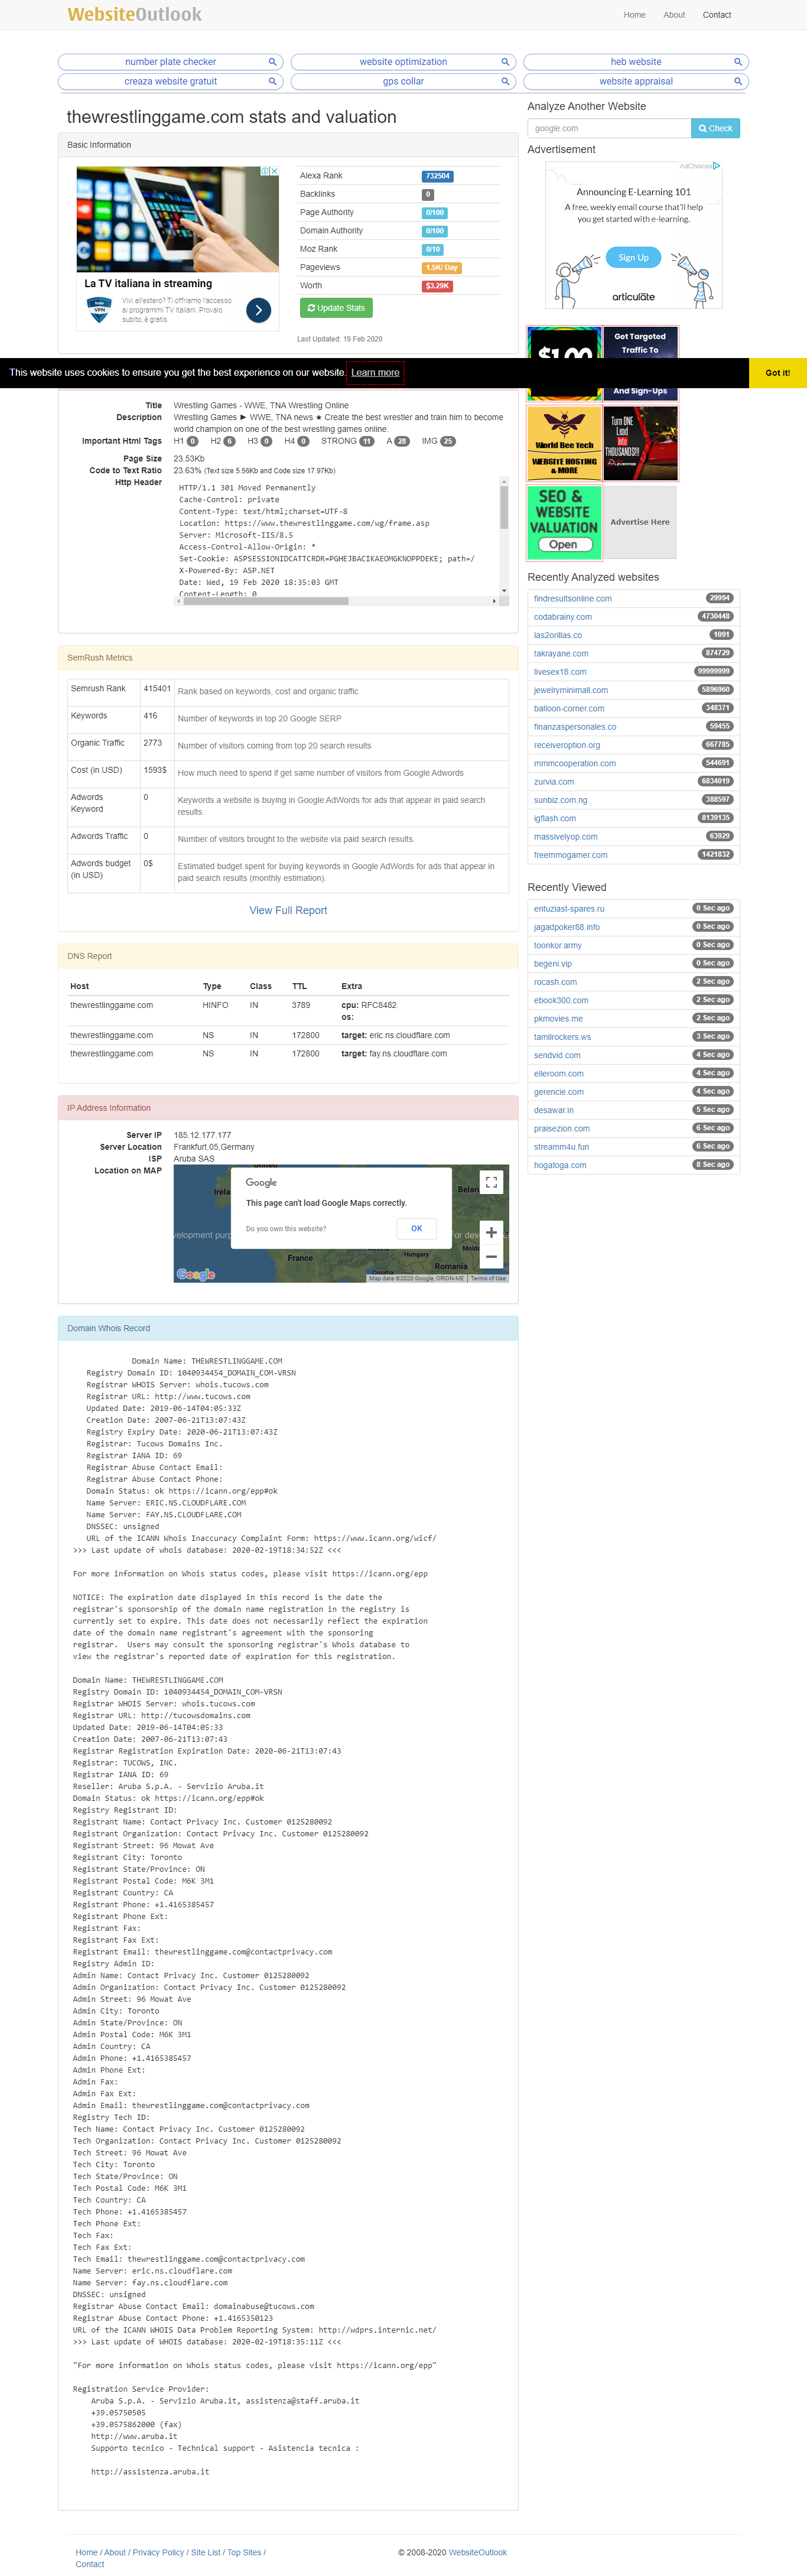Viewport: 807px width, 2576px height.
Task: Toggle fullscreen on the Google map
Action: tap(491, 1182)
